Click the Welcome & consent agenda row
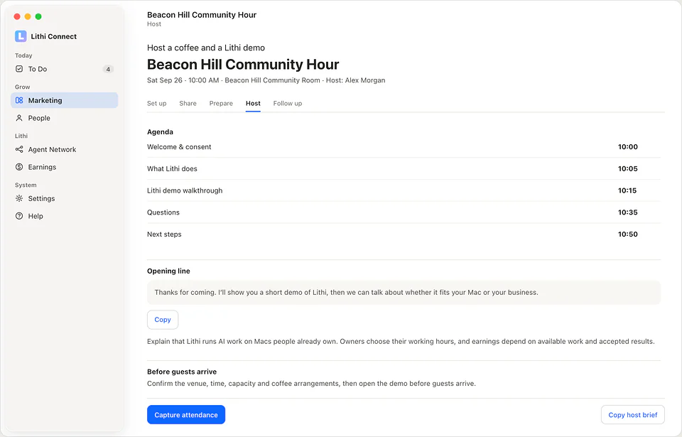 (404, 147)
